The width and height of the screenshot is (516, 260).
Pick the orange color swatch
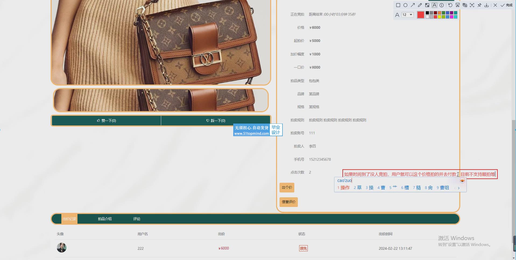pyautogui.click(x=439, y=13)
